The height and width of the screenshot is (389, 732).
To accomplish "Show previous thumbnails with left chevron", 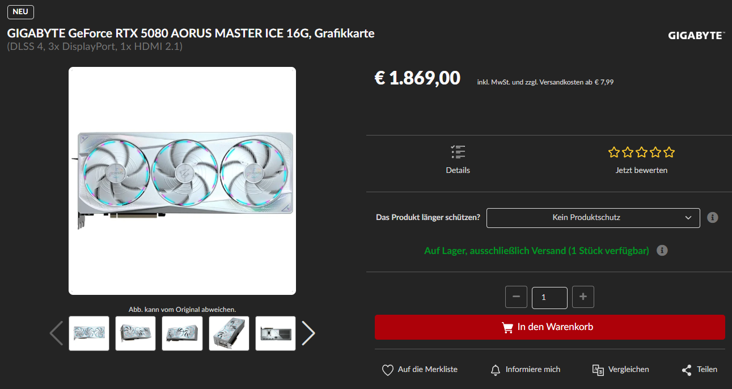I will pyautogui.click(x=56, y=333).
